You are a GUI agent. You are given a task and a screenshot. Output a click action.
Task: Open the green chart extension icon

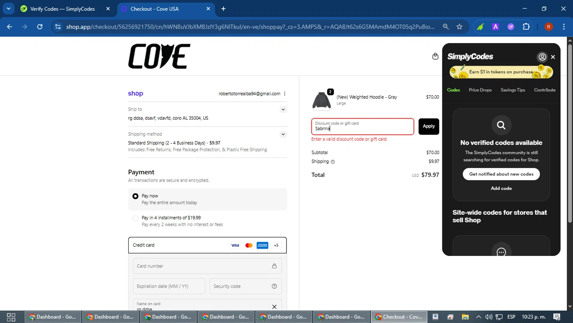480,27
